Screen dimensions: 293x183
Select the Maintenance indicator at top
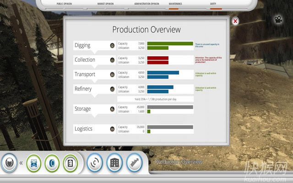click(x=175, y=5)
